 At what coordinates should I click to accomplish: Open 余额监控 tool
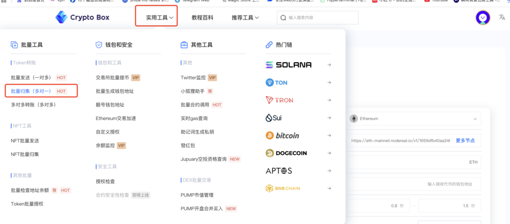coord(106,146)
